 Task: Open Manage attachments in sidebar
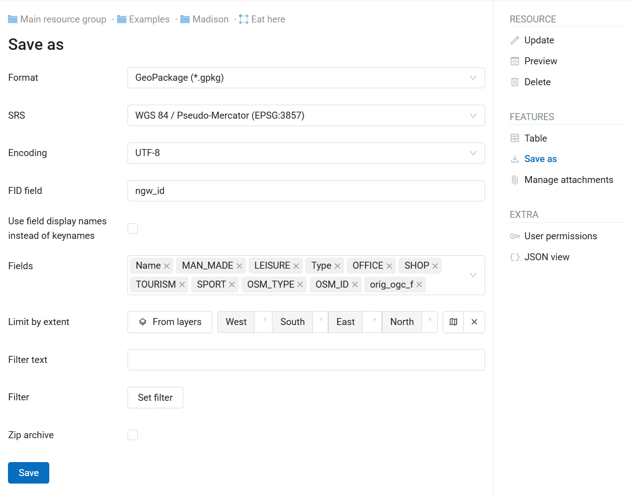pos(568,180)
